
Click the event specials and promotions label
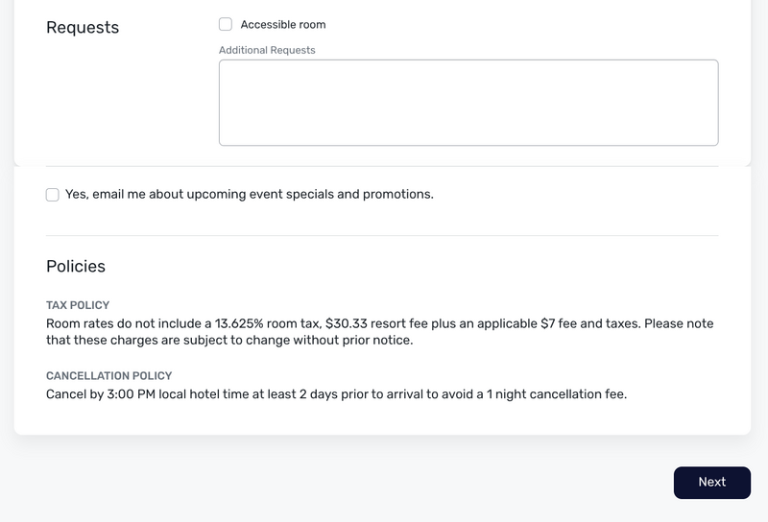[x=249, y=194]
